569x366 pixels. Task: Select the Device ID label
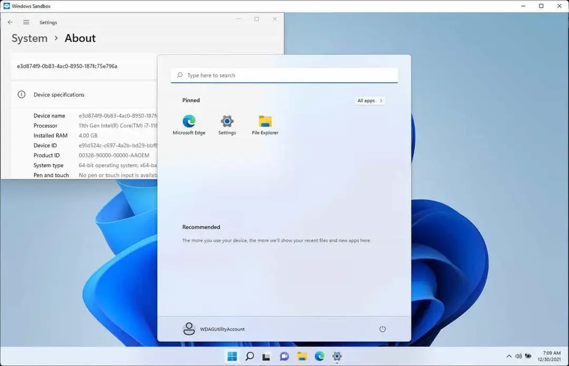click(45, 145)
